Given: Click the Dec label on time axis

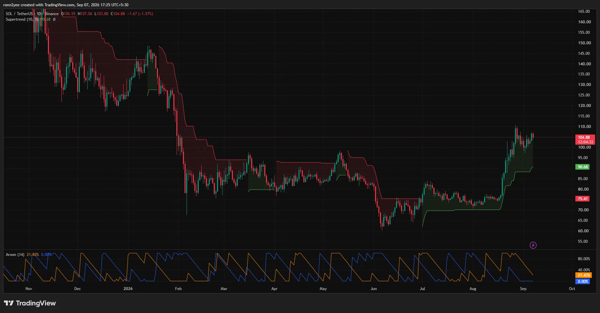Looking at the screenshot, I should pyautogui.click(x=78, y=289).
